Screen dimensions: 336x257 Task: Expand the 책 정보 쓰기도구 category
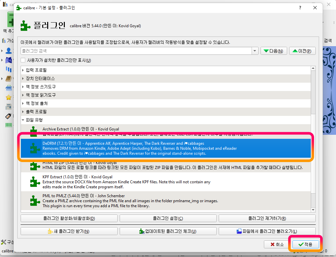pyautogui.click(x=23, y=87)
